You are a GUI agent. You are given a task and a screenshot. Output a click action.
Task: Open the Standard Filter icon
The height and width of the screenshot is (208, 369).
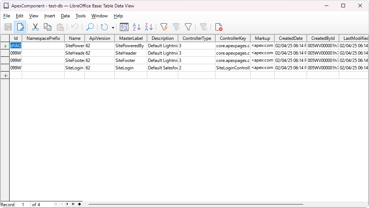pyautogui.click(x=188, y=27)
